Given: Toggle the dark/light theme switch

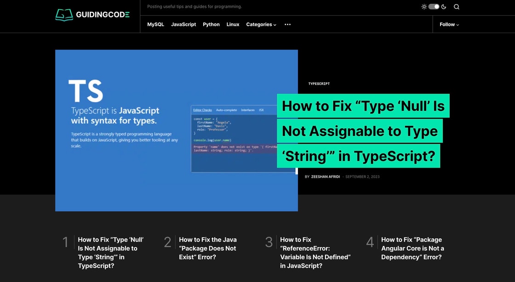Looking at the screenshot, I should 434,7.
